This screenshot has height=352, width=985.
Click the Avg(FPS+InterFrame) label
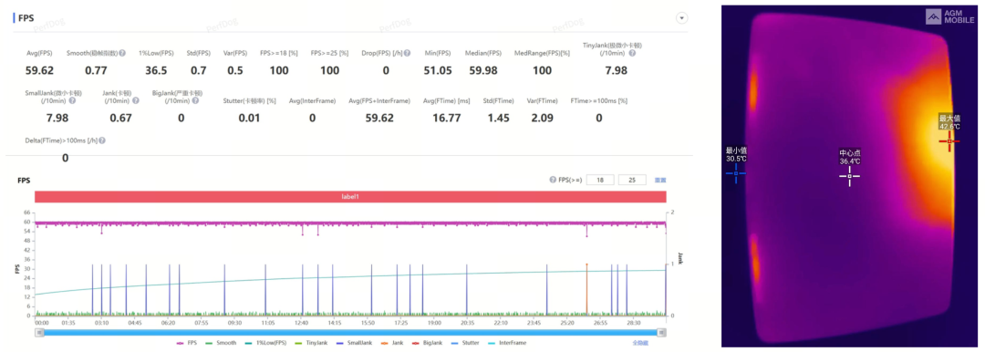click(379, 100)
